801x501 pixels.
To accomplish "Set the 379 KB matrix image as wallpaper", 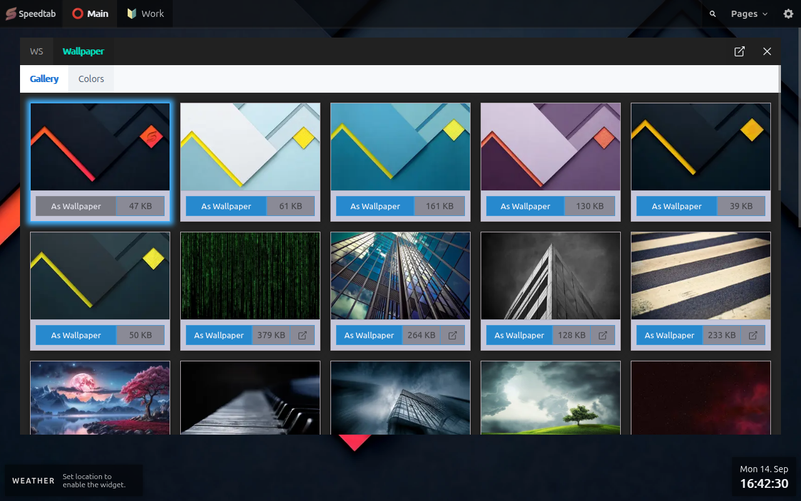I will tap(219, 335).
